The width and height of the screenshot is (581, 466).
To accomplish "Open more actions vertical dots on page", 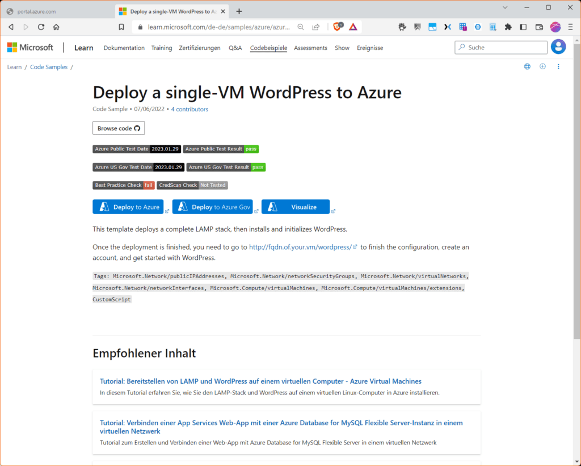I will coord(558,67).
